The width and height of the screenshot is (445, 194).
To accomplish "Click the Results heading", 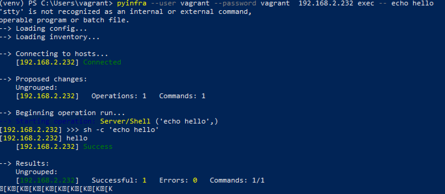I will tap(24, 164).
